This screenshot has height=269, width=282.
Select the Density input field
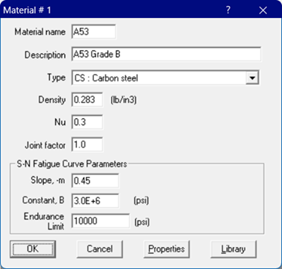pos(87,99)
